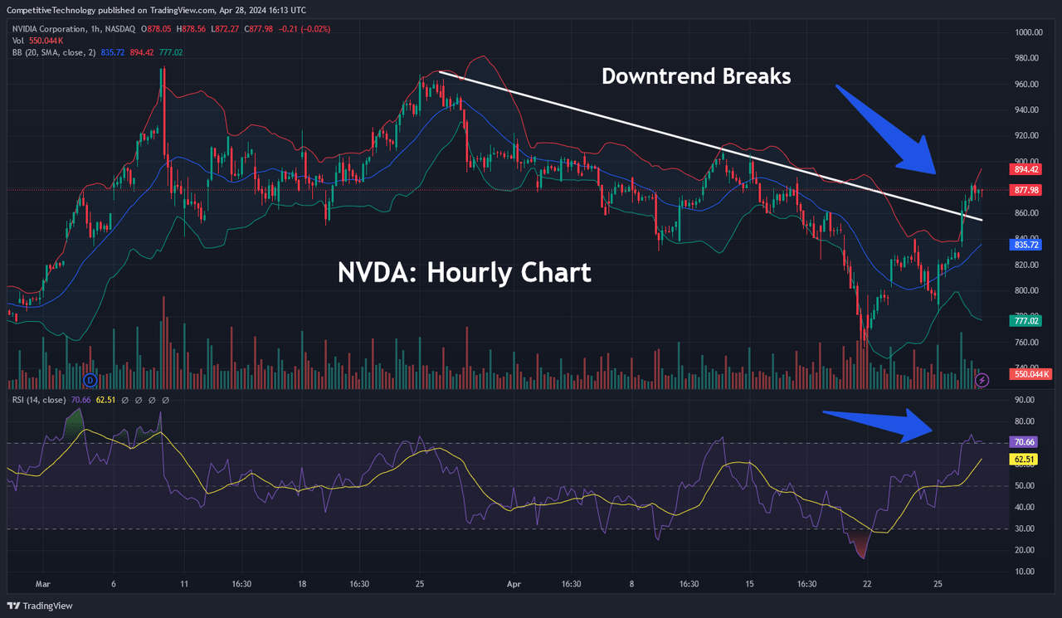Click the blue 835.72 basis price label
This screenshot has height=618, width=1062.
point(1025,245)
